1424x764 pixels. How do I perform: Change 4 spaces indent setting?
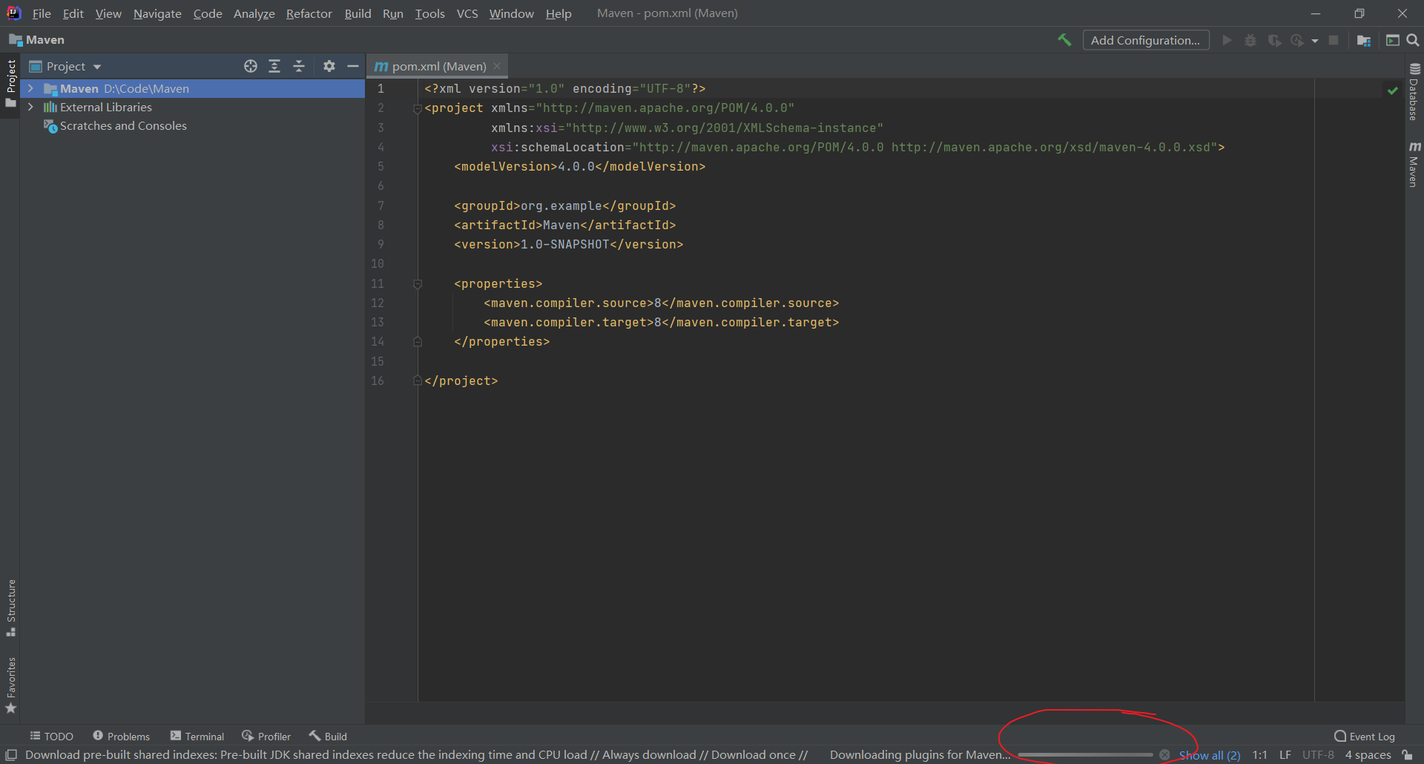[x=1368, y=755]
